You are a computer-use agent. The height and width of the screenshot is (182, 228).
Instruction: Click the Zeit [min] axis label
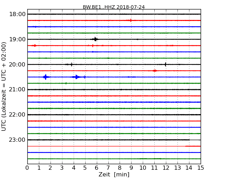(x=114, y=174)
